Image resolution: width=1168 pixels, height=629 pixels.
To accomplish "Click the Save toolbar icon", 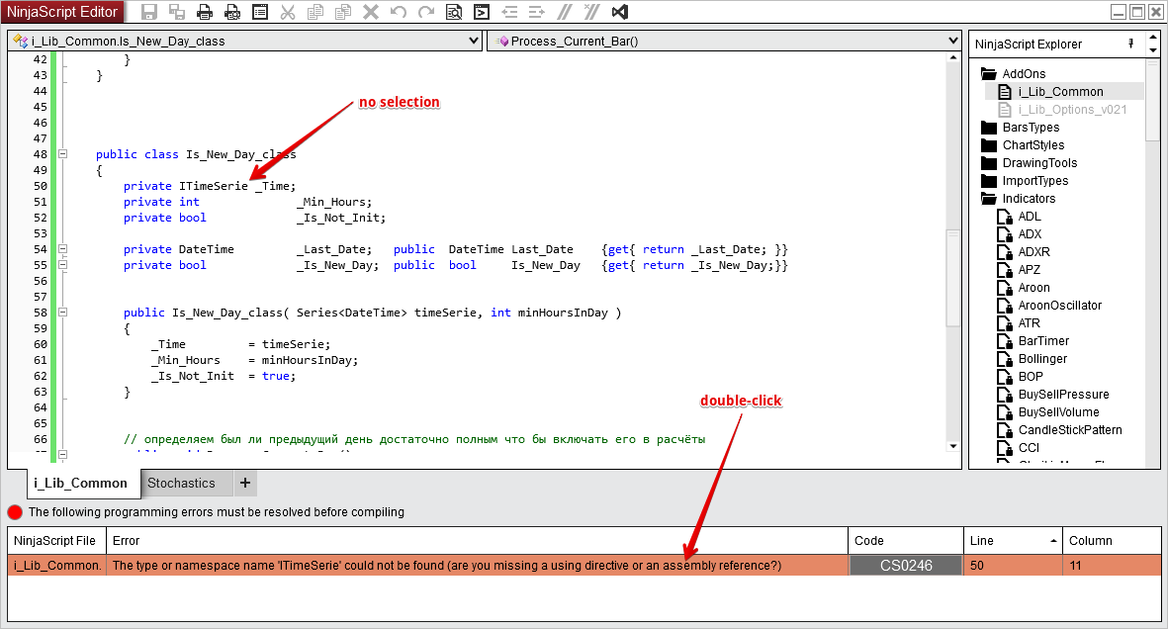I will coord(149,12).
